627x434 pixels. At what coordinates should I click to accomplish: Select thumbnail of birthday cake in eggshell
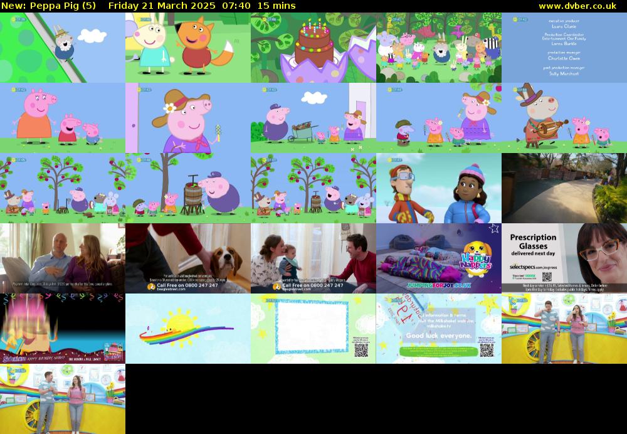313,48
